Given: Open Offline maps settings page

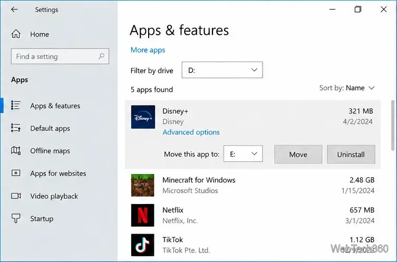Looking at the screenshot, I should tap(50, 151).
